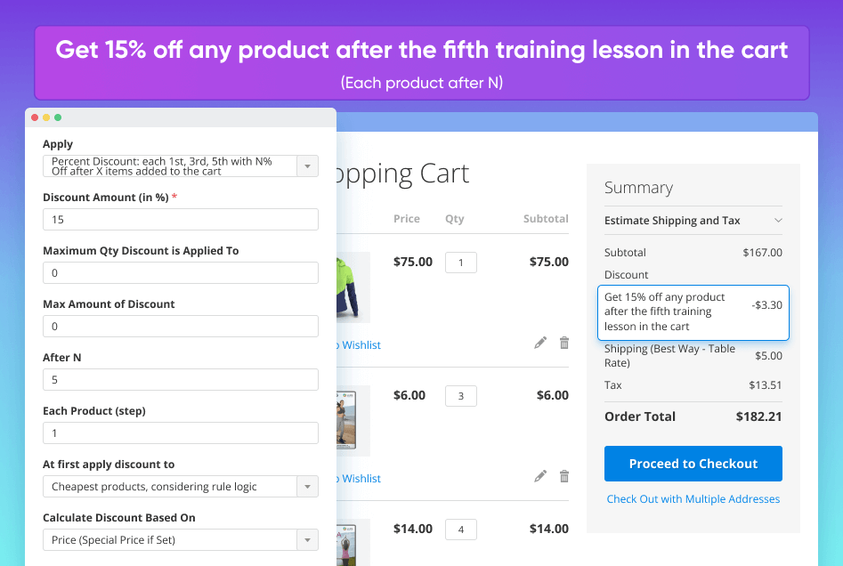
Task: Click the Maximum Qty Discount input field
Action: click(x=180, y=273)
